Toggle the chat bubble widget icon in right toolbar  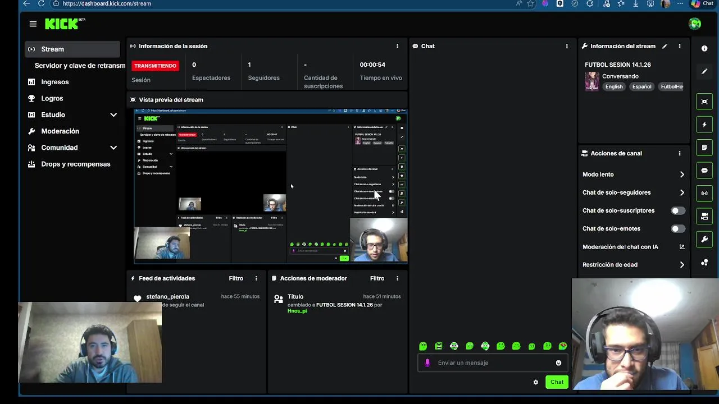coord(704,171)
